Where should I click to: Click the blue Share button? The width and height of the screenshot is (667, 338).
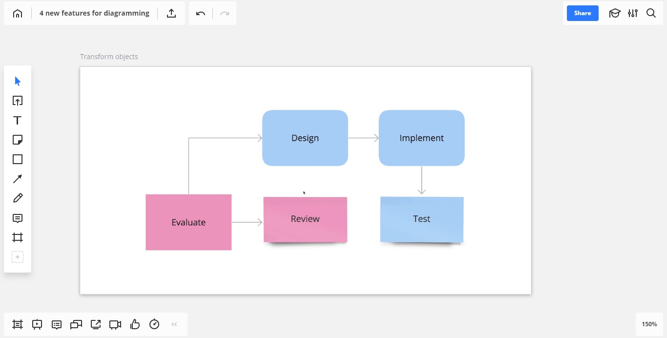(x=583, y=13)
